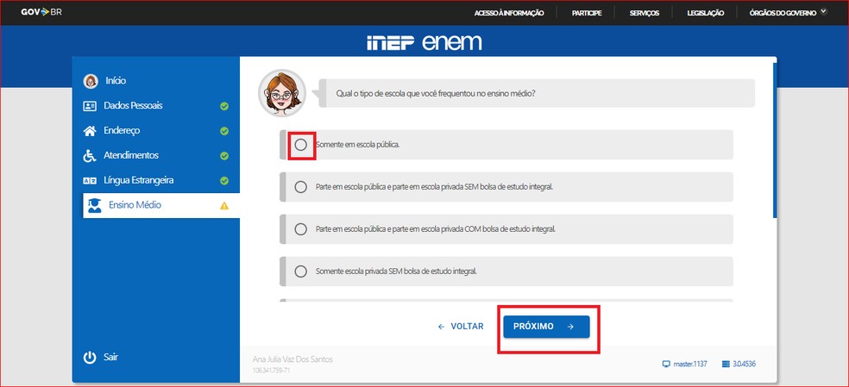This screenshot has width=849, height=387.
Task: Click the Língua Estrangeira language icon
Action: [90, 181]
